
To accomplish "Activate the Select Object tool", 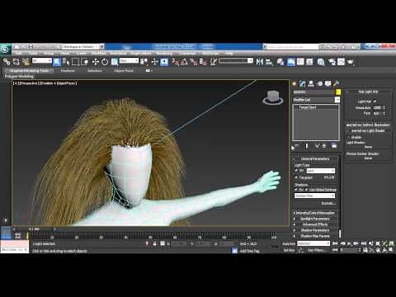I will [x=57, y=62].
